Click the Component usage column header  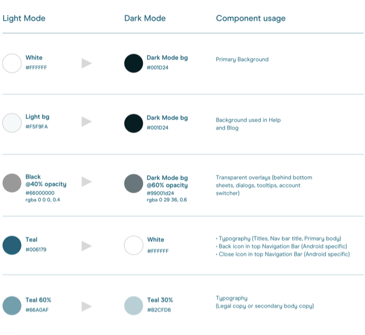(250, 18)
